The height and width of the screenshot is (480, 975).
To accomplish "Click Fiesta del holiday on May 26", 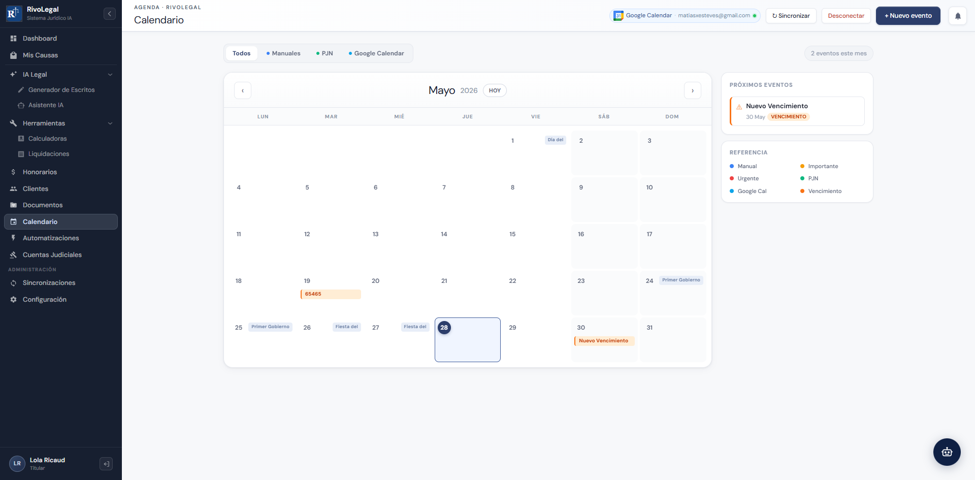I will coord(347,327).
